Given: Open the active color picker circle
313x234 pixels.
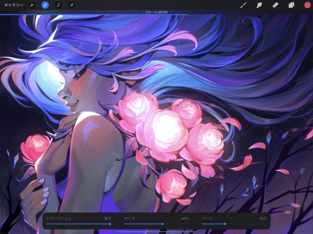Looking at the screenshot, I should pos(308,5).
